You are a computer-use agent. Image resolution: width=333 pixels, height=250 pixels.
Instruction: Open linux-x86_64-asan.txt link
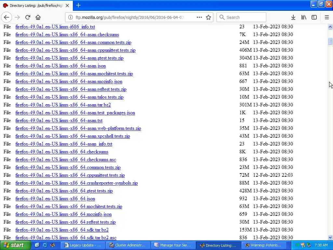[59, 120]
